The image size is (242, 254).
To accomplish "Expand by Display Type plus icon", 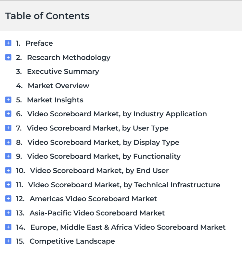I will (x=8, y=142).
